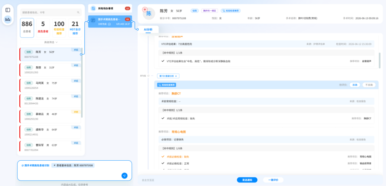
Task: Click the 所有待办事项 checklist icon
Action: (93, 8)
